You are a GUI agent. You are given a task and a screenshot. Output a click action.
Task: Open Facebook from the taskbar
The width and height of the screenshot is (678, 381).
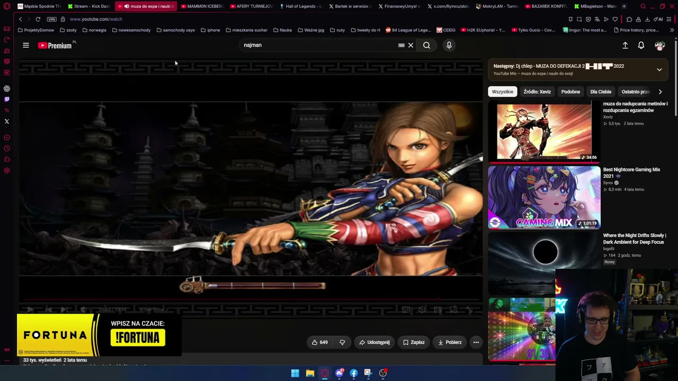[x=354, y=373]
